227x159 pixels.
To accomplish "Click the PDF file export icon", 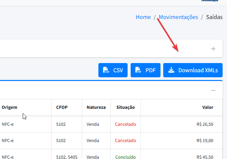I will 138,70.
